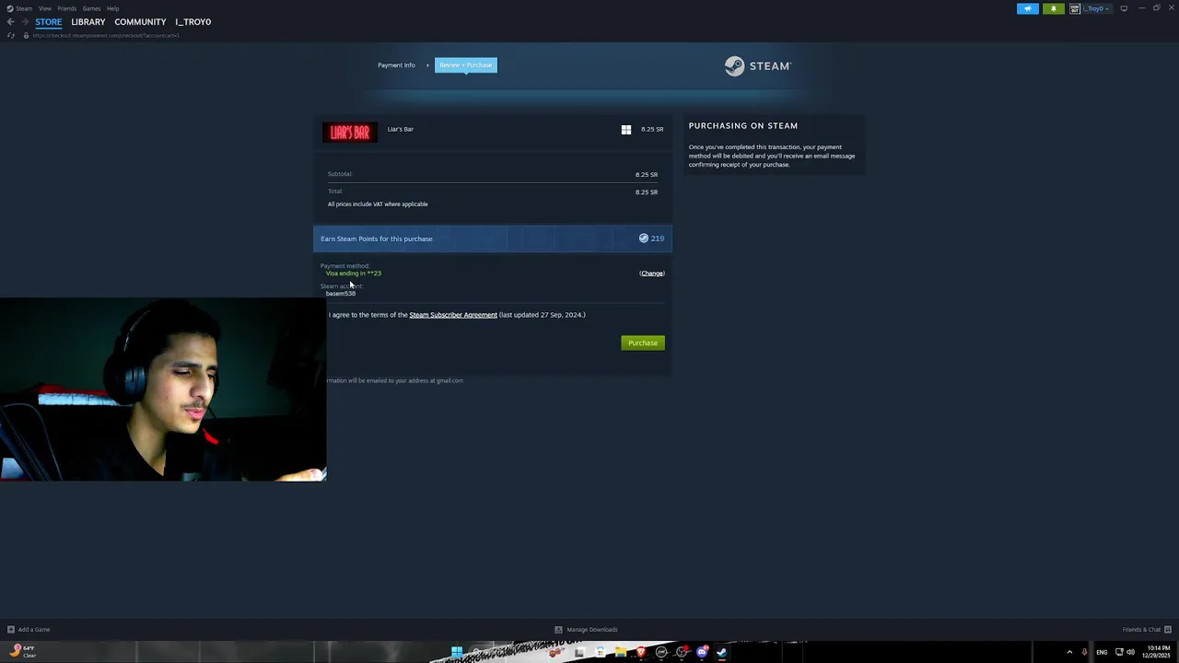1179x663 pixels.
Task: Open the Help menu
Action: click(112, 8)
